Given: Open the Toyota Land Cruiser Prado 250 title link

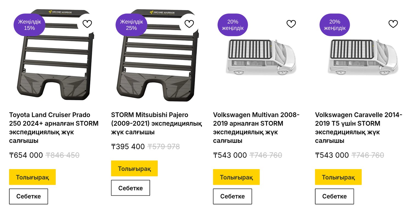Looking at the screenshot, I should tap(54, 128).
